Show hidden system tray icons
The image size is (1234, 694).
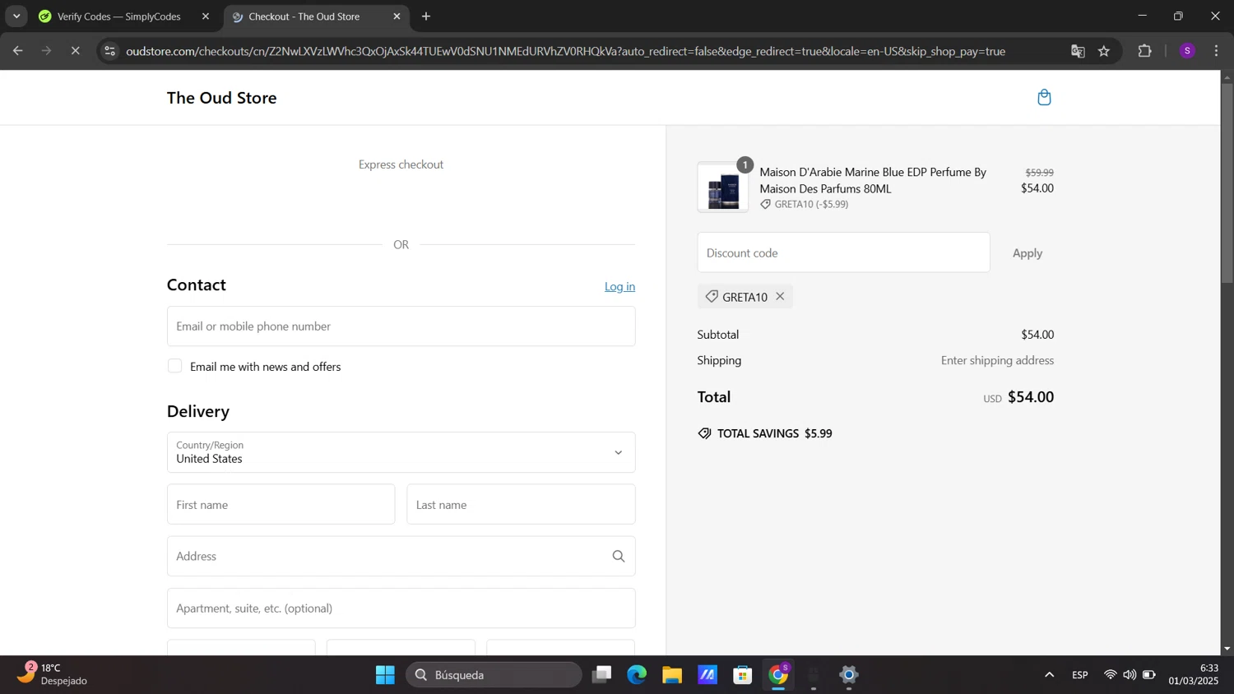[x=1049, y=675]
